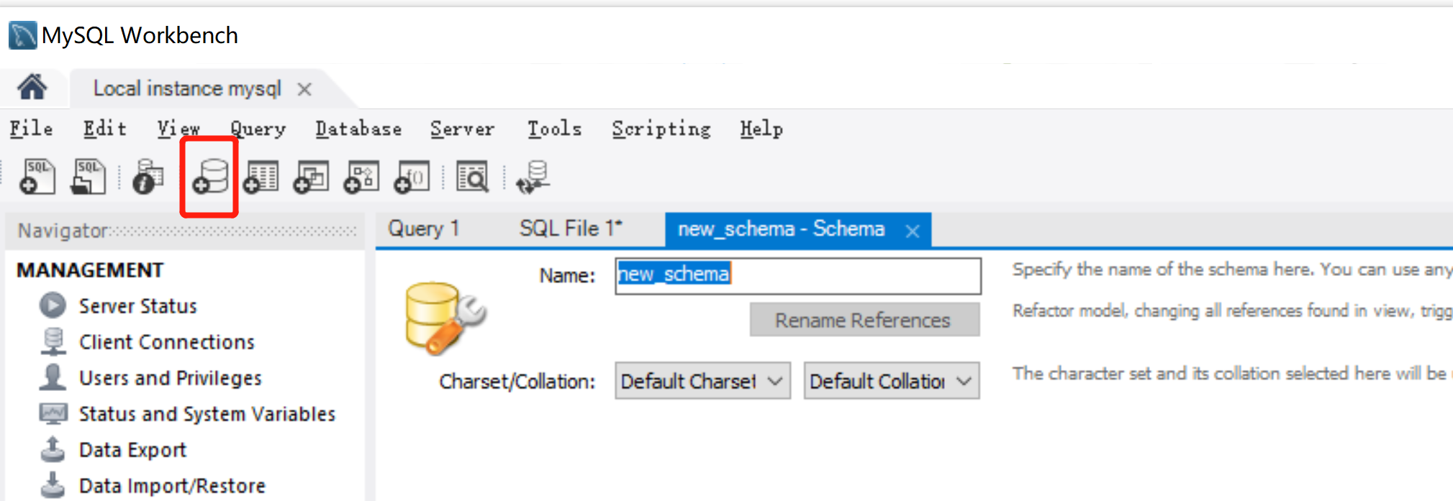Click the Data Export icon
1453x501 pixels.
click(53, 449)
